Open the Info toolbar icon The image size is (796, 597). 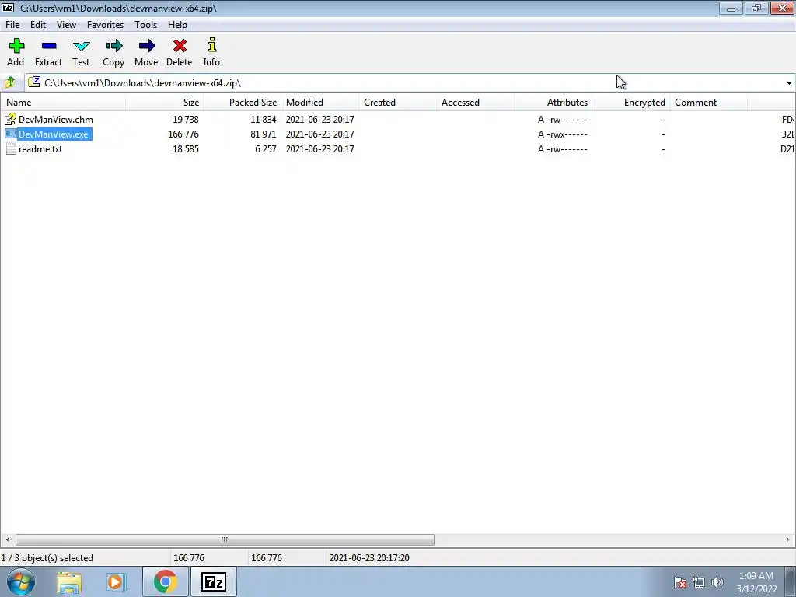pos(212,45)
